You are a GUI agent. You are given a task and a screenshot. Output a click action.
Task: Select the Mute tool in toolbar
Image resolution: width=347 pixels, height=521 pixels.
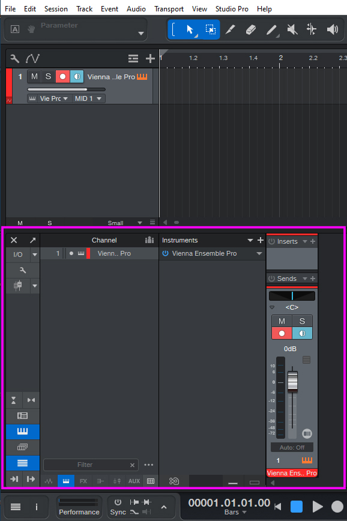292,29
